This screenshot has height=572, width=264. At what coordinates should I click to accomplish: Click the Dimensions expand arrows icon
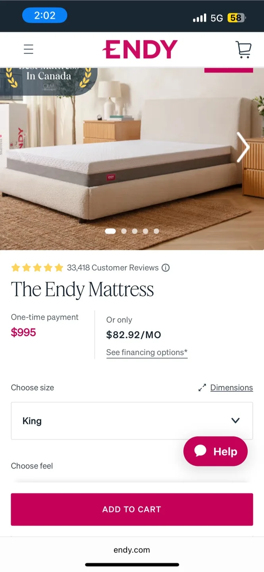point(202,387)
